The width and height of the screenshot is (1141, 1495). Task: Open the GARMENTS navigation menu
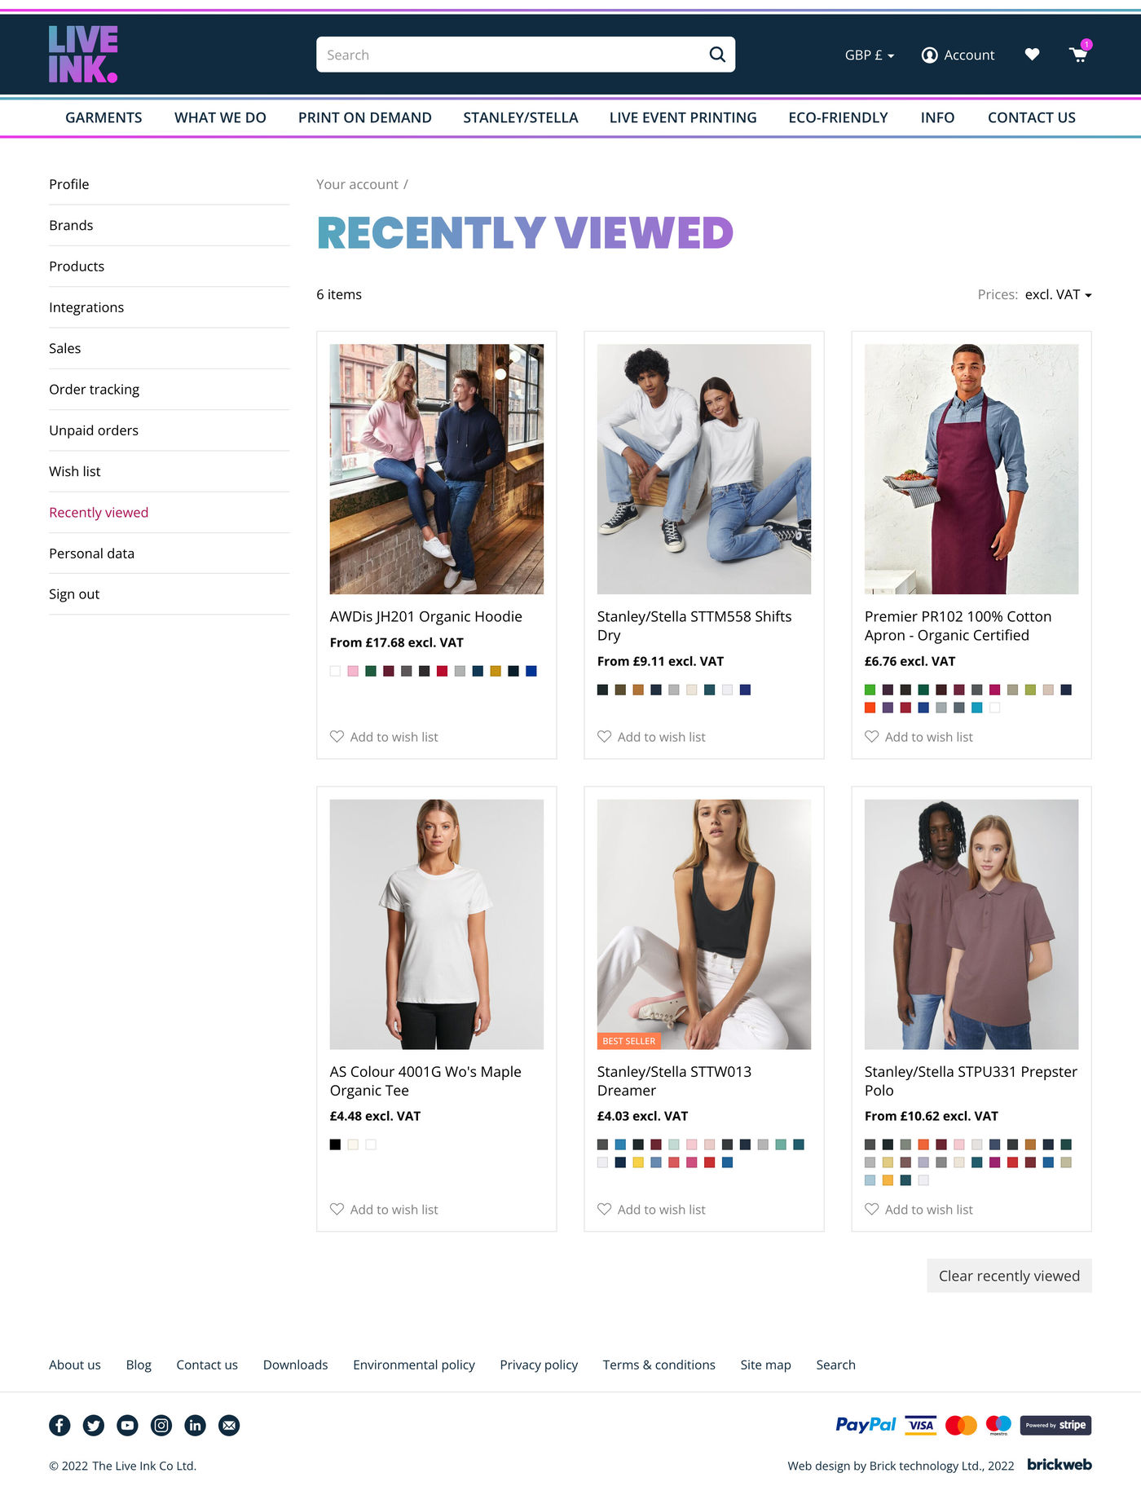(x=104, y=117)
